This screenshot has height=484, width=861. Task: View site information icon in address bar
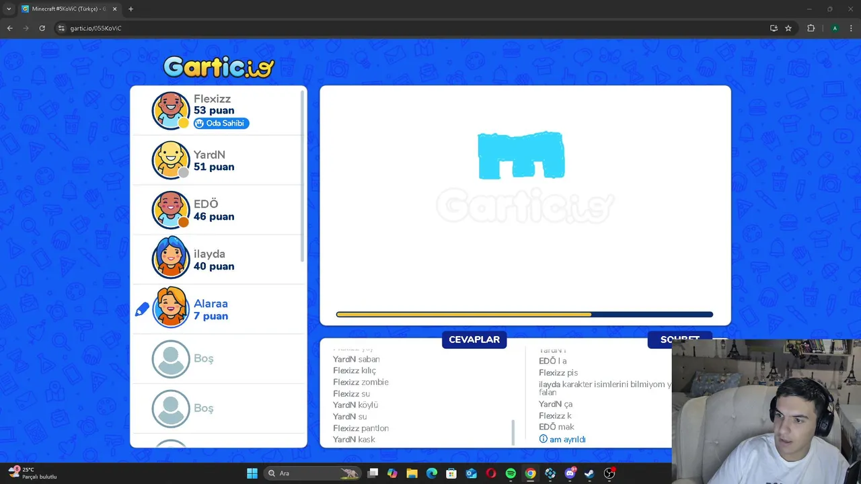61,28
